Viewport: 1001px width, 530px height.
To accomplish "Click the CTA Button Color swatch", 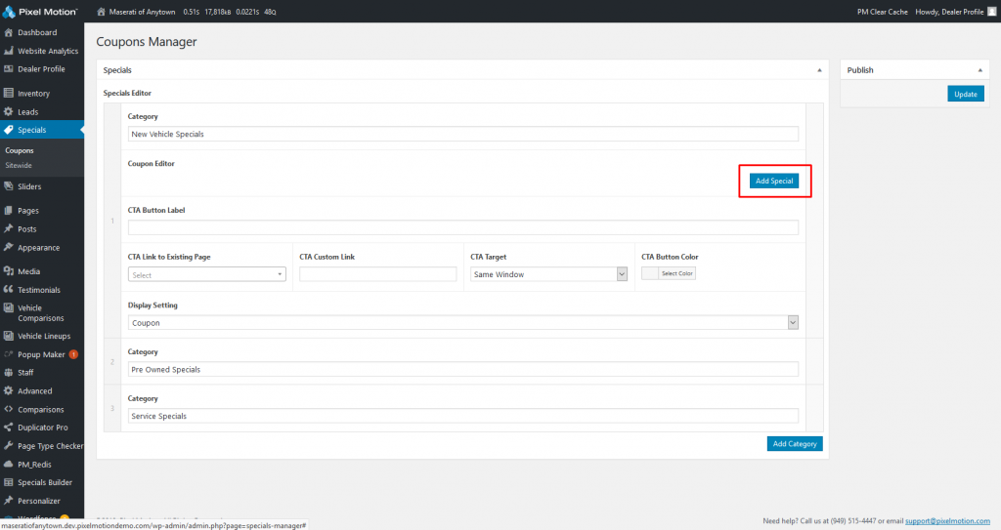I will pyautogui.click(x=650, y=273).
